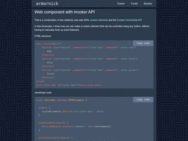Click the nav class="my-3" opening tag line

click(49, 44)
